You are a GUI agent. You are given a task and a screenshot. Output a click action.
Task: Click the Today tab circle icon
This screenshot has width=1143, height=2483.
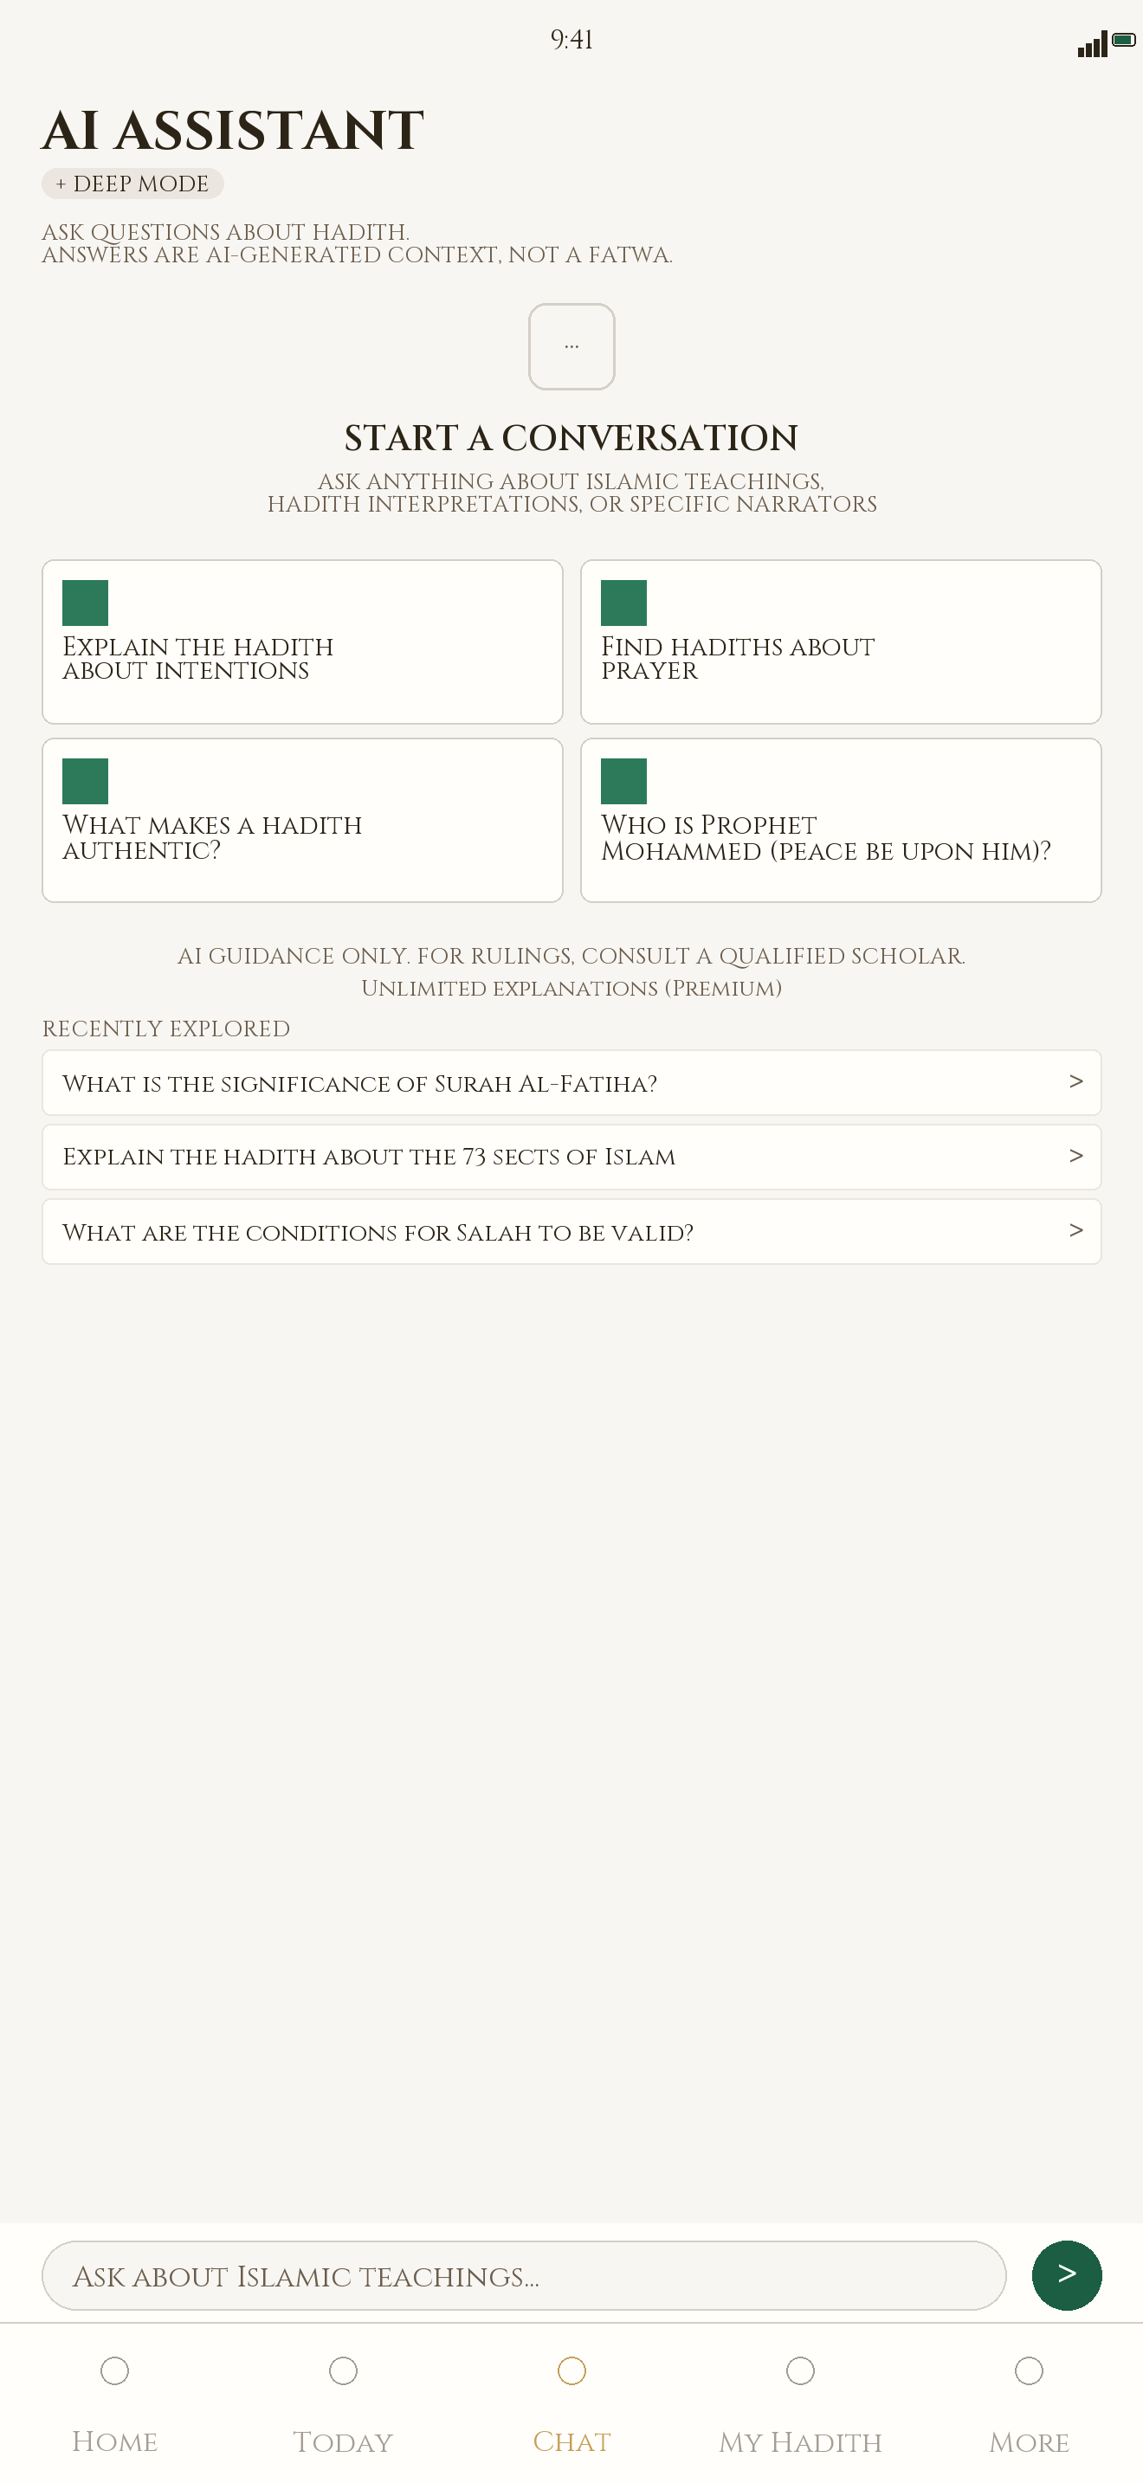pos(343,2370)
